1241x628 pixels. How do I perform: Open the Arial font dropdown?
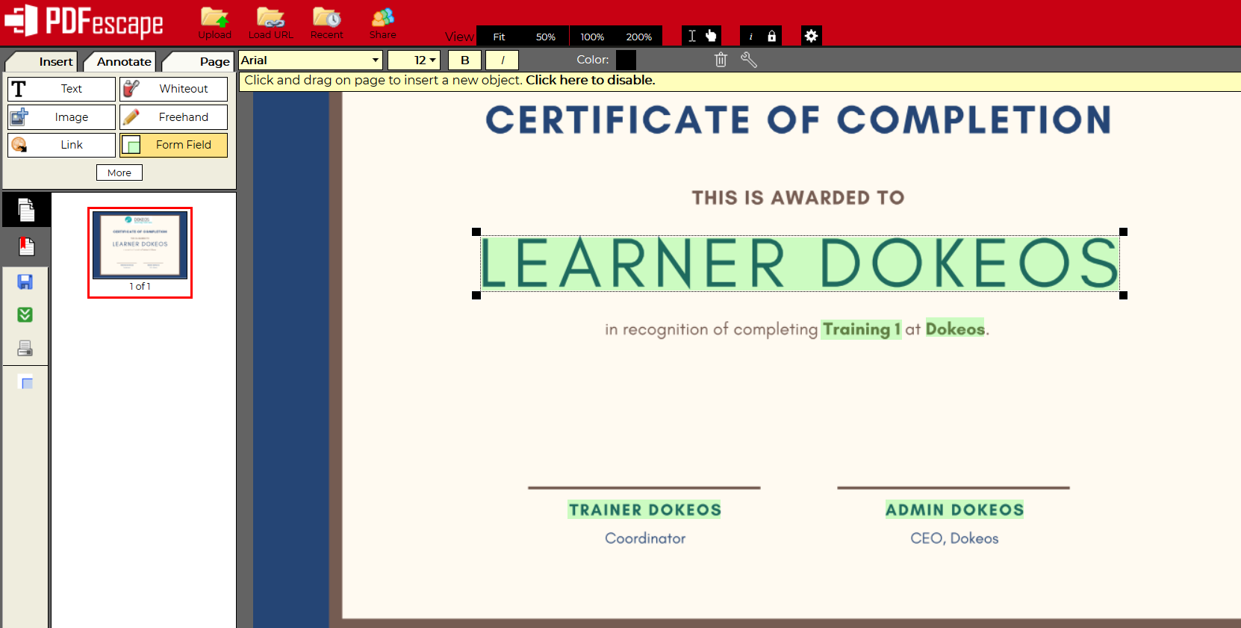coord(310,60)
